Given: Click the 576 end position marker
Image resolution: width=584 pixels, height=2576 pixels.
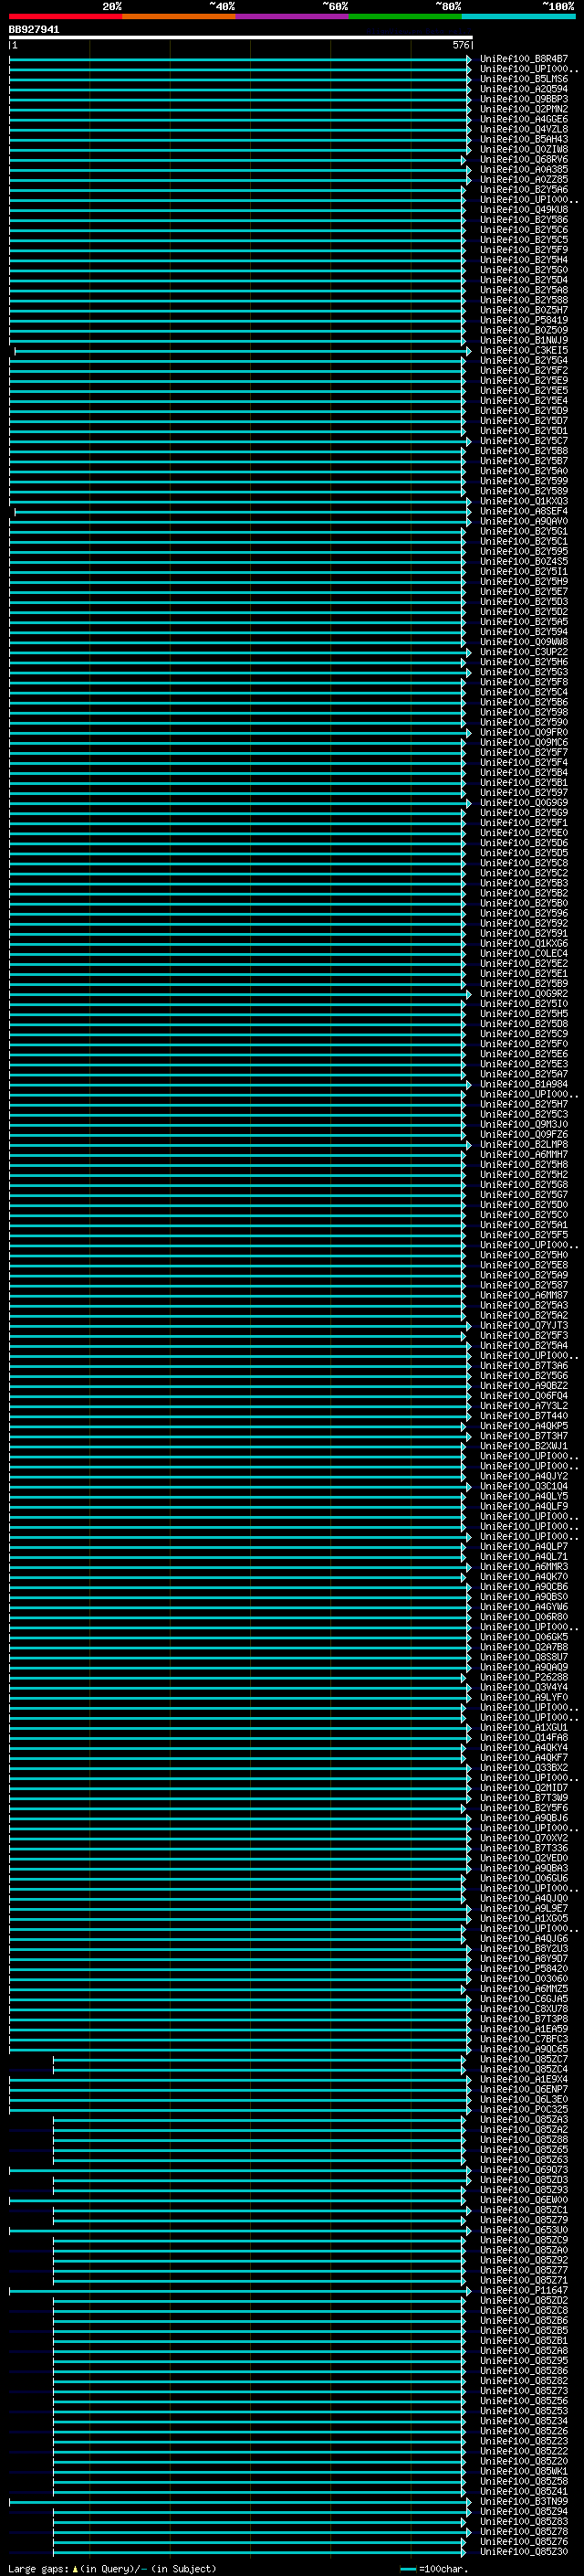Looking at the screenshot, I should click(x=460, y=45).
